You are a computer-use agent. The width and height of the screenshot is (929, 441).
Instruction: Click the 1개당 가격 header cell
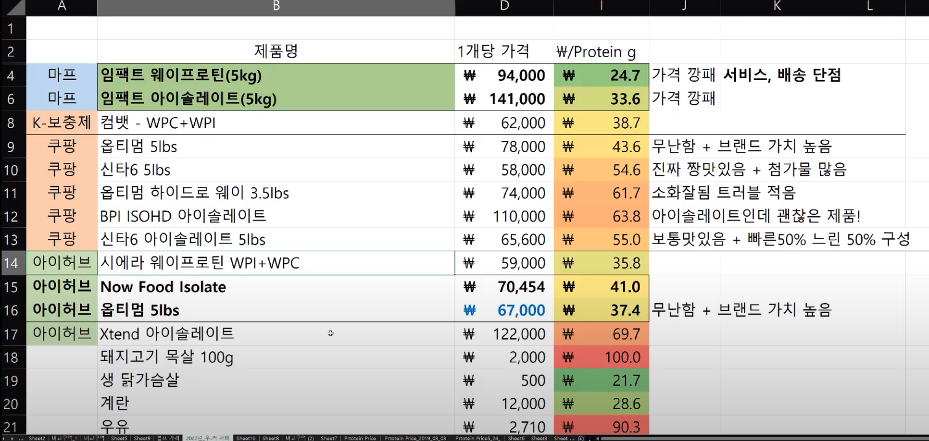[504, 51]
